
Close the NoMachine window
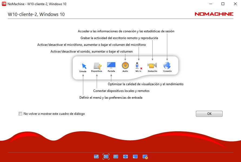click(x=235, y=4)
